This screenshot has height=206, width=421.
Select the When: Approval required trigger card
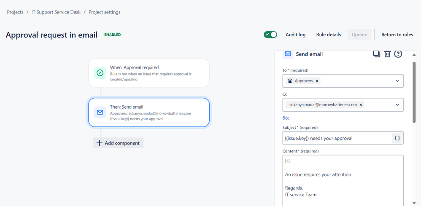149,73
